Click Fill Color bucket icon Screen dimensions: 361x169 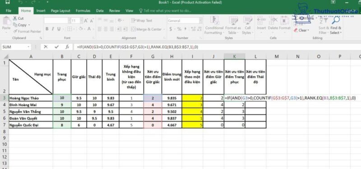(x=81, y=29)
